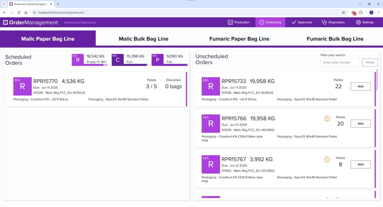Image resolution: width=383 pixels, height=207 pixels.
Task: Select scheduled order RPR15770 title text
Action: pos(45,81)
